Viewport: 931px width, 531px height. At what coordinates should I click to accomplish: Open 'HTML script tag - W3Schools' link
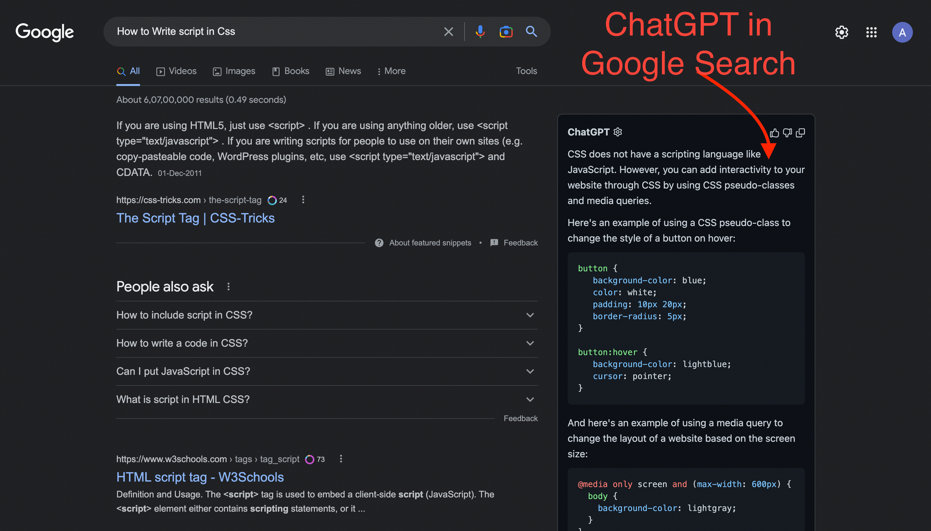pos(200,477)
